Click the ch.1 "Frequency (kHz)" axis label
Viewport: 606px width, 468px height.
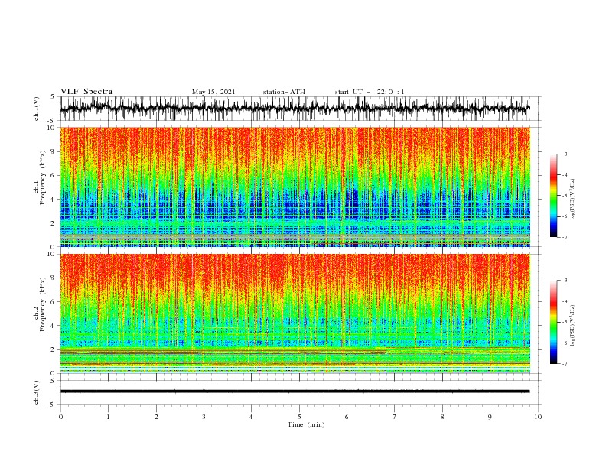(43, 178)
